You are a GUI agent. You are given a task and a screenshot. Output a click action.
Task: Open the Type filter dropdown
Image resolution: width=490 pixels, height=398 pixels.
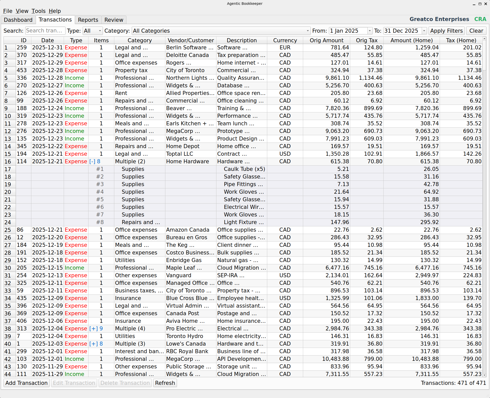92,31
